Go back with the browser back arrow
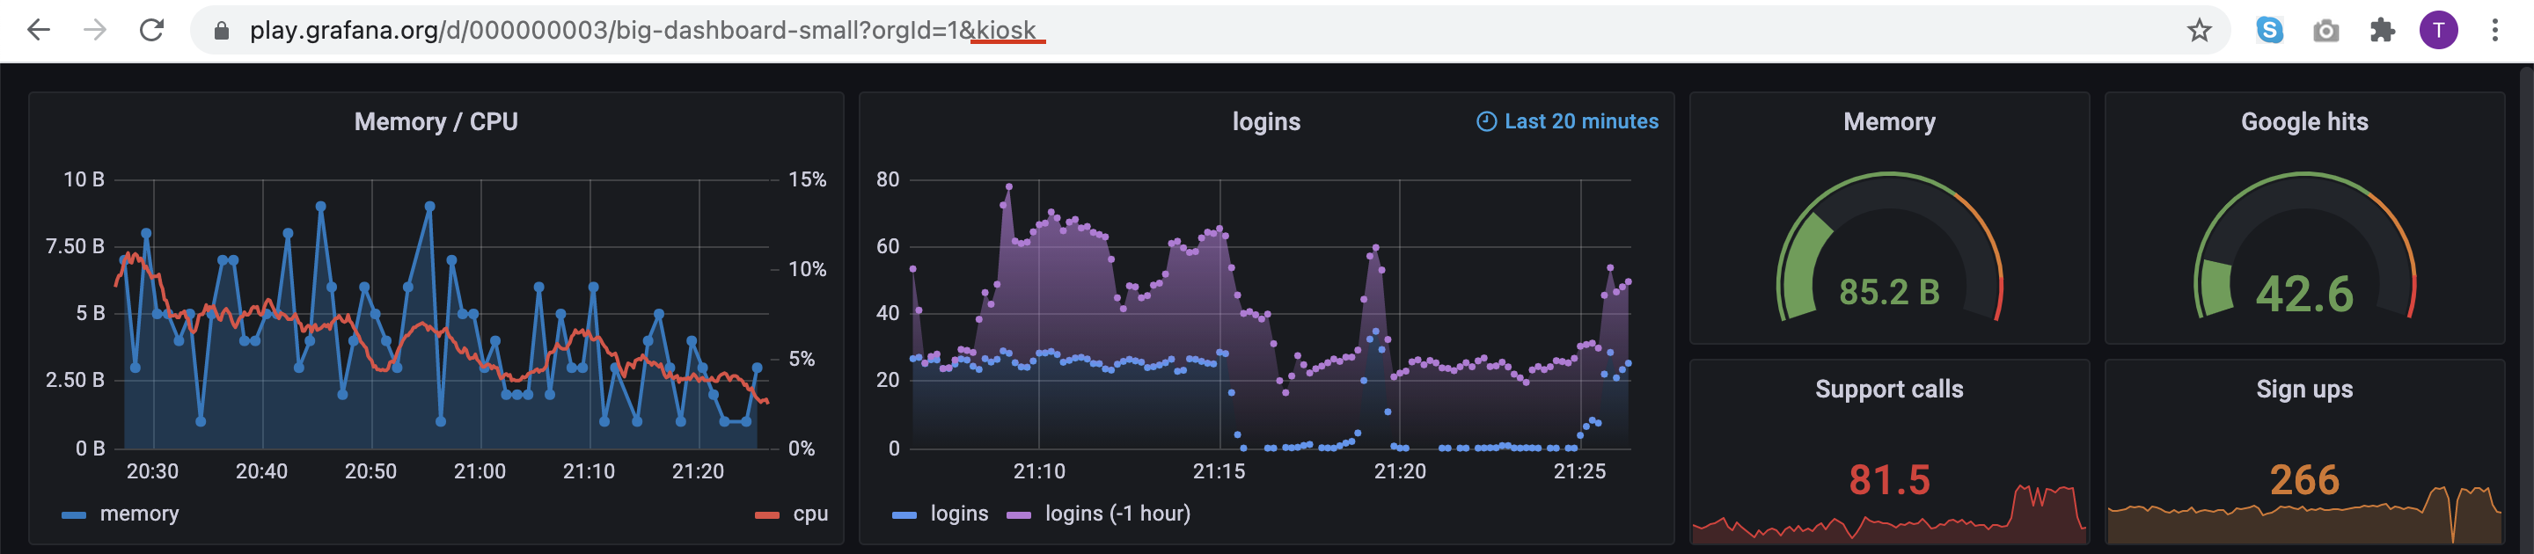This screenshot has width=2534, height=554. [39, 30]
